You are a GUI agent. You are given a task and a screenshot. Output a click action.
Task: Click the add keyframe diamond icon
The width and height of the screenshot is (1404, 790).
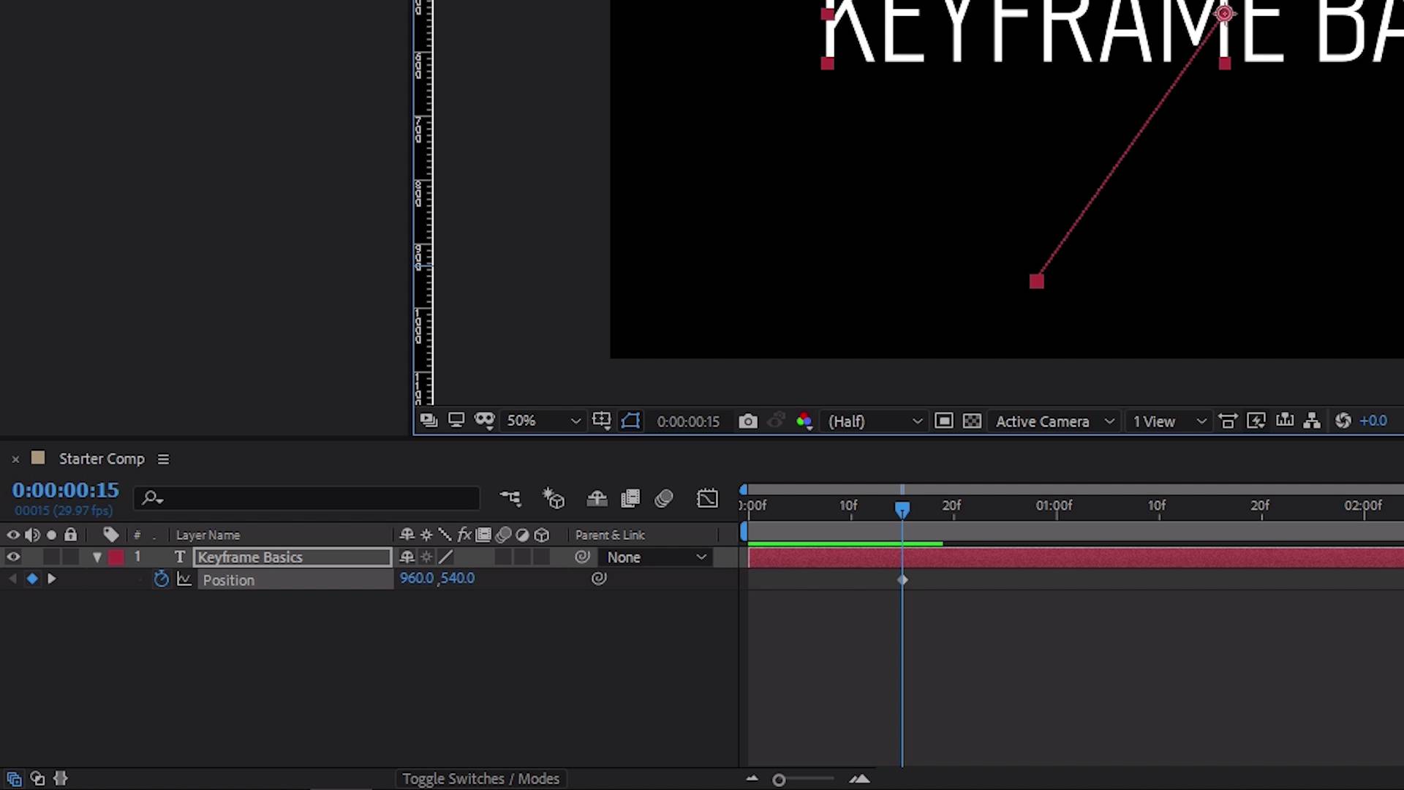32,578
